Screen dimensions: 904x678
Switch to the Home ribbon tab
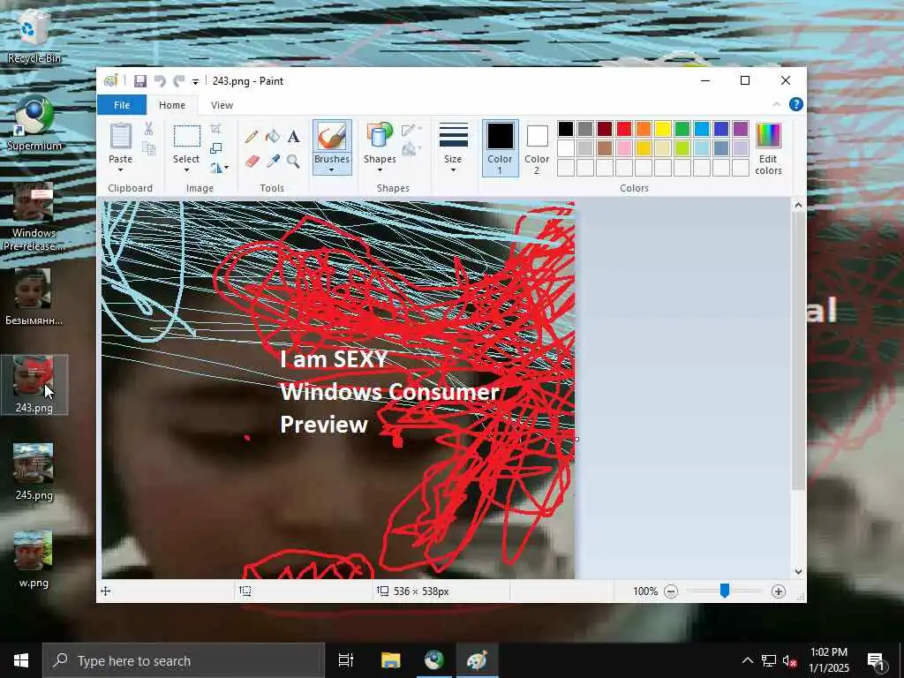click(x=172, y=105)
